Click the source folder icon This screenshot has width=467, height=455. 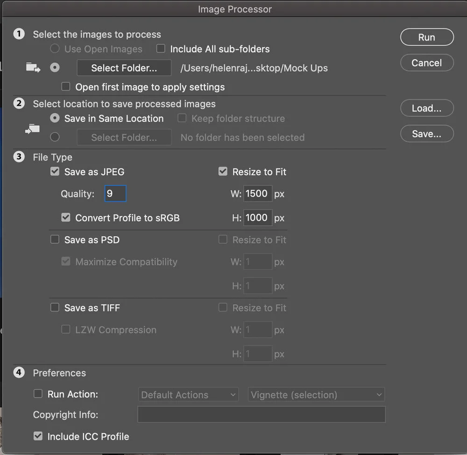(x=33, y=67)
